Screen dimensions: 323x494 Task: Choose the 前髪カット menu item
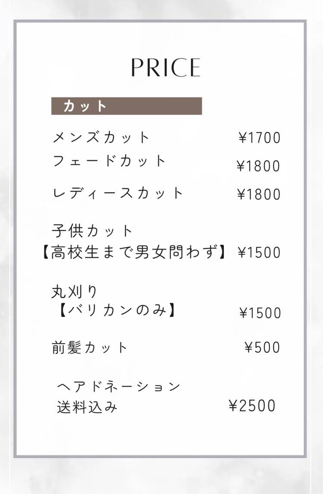click(90, 348)
